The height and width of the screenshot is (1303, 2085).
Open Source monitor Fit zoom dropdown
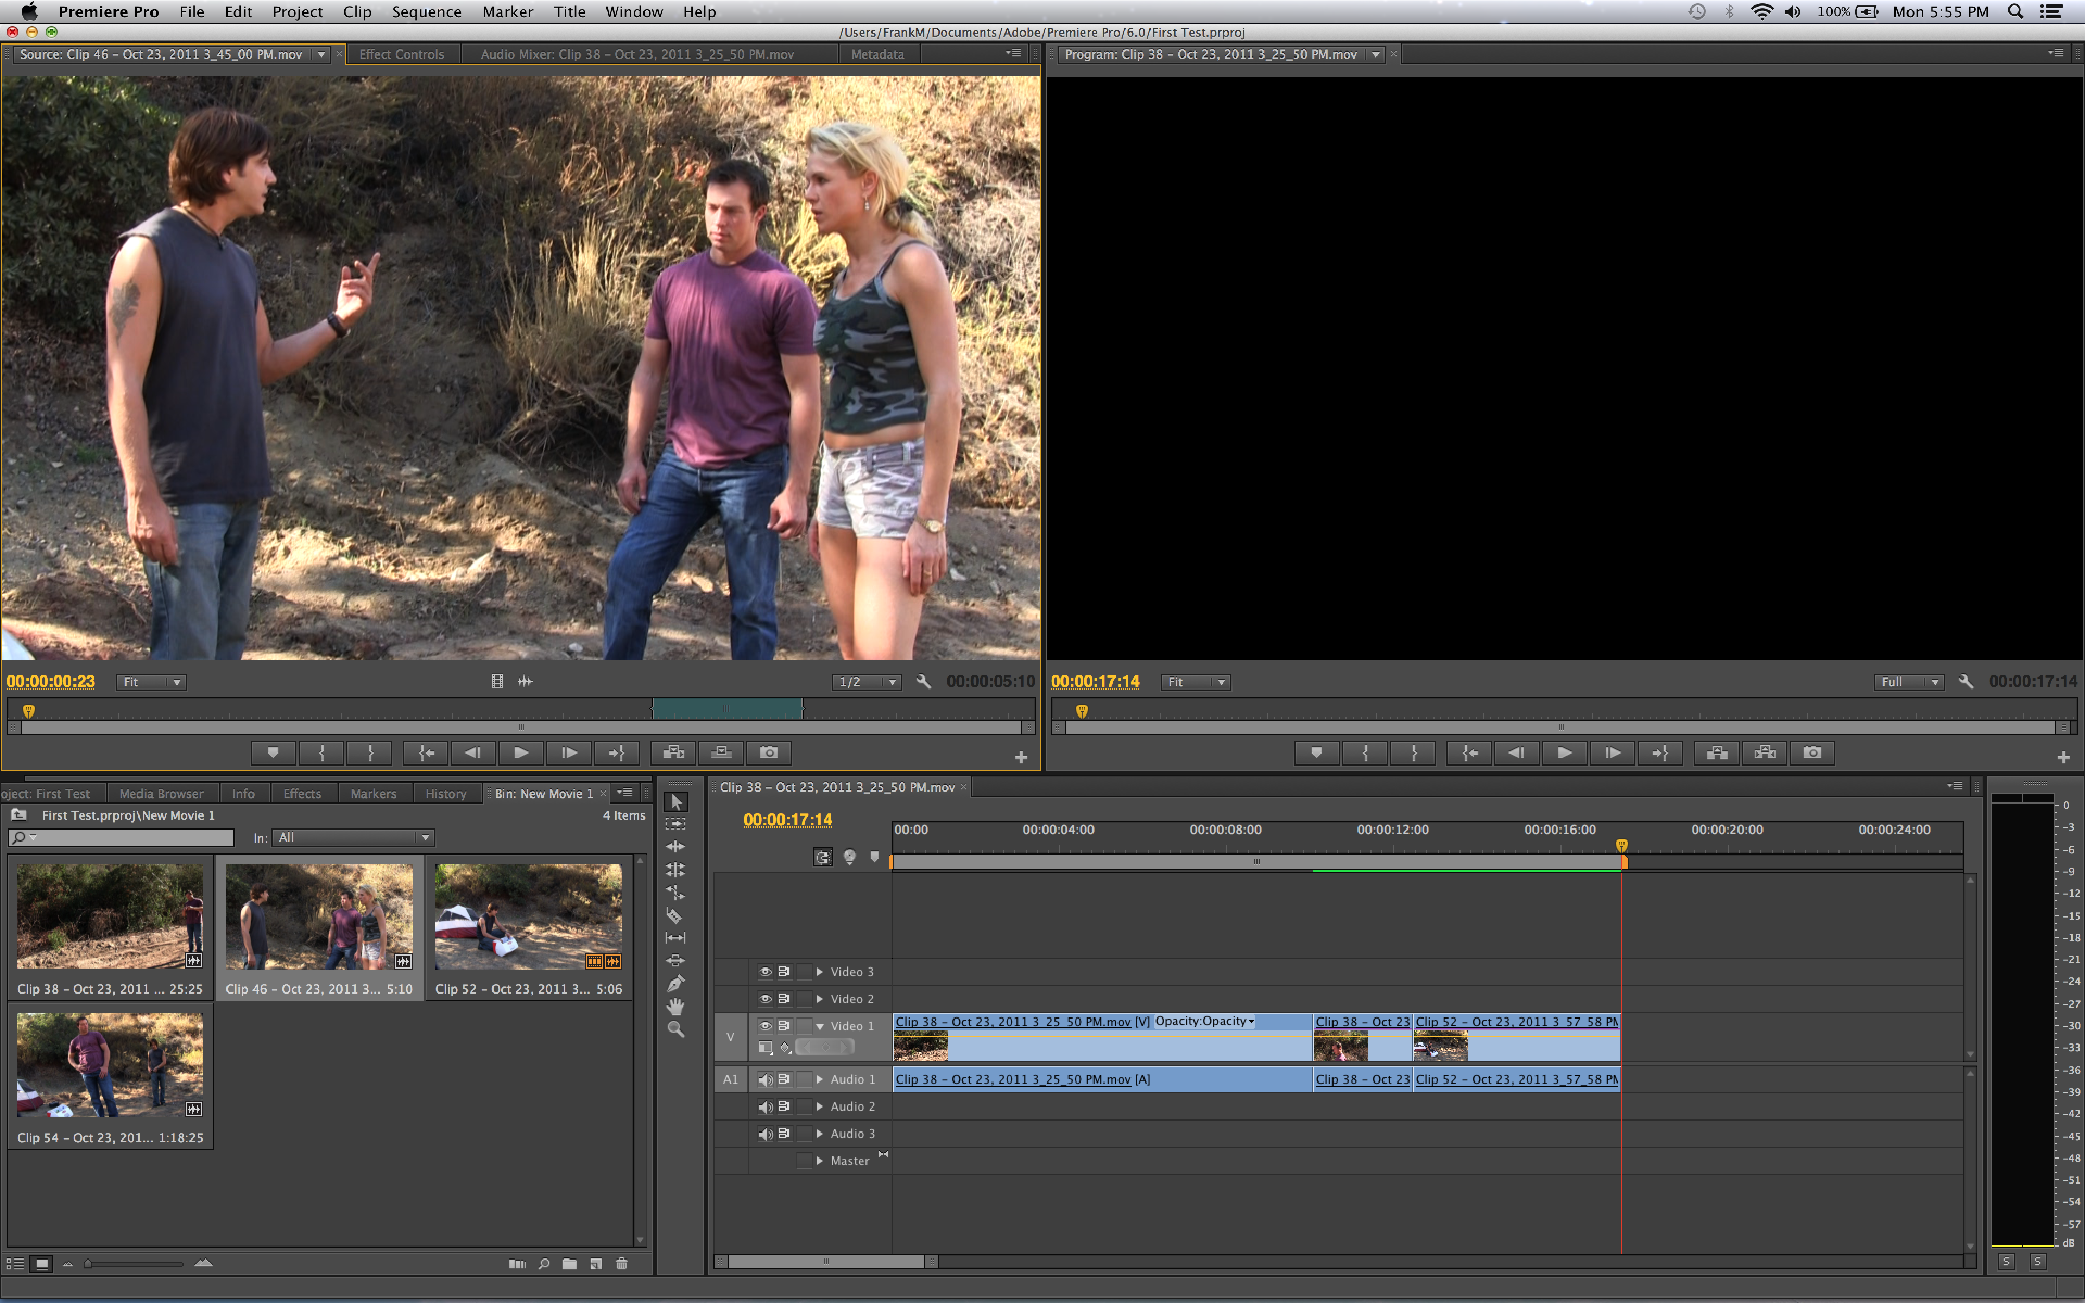click(x=151, y=682)
